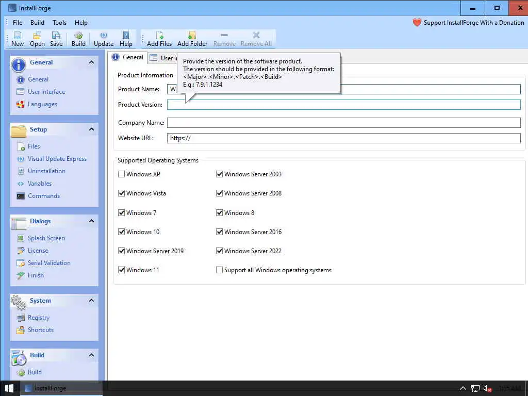The width and height of the screenshot is (528, 396).
Task: Open Registry section in sidebar
Action: (38, 318)
